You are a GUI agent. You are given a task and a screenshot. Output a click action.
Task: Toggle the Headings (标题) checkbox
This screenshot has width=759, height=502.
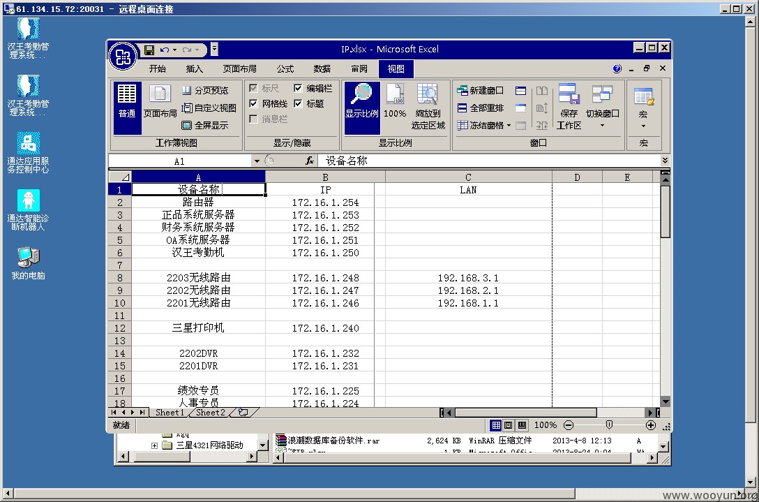(x=298, y=104)
